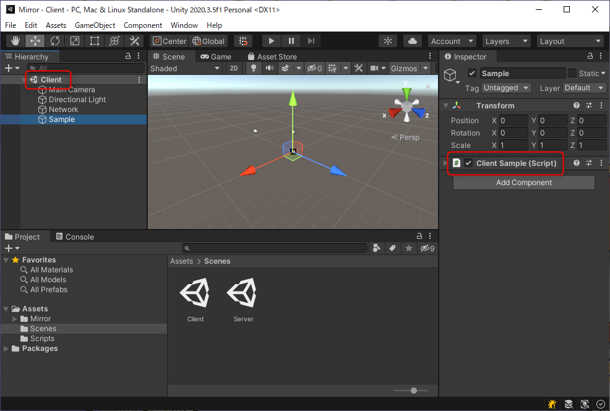
Task: Disable Client Sample script checkbox
Action: tap(468, 163)
